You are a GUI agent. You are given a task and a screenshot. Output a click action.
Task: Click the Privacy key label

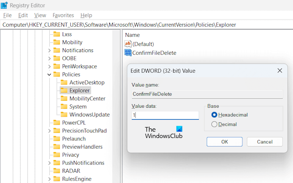[70, 155]
